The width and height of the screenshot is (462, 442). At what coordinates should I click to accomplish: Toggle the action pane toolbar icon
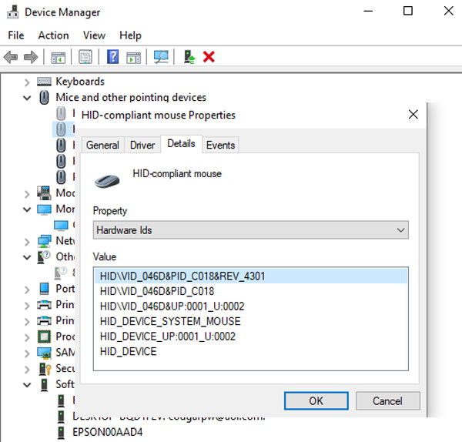(x=133, y=57)
